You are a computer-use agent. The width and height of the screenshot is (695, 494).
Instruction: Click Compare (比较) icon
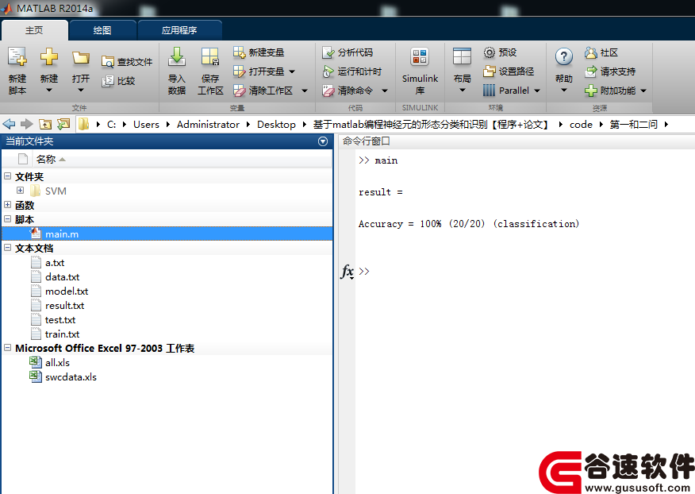[108, 81]
